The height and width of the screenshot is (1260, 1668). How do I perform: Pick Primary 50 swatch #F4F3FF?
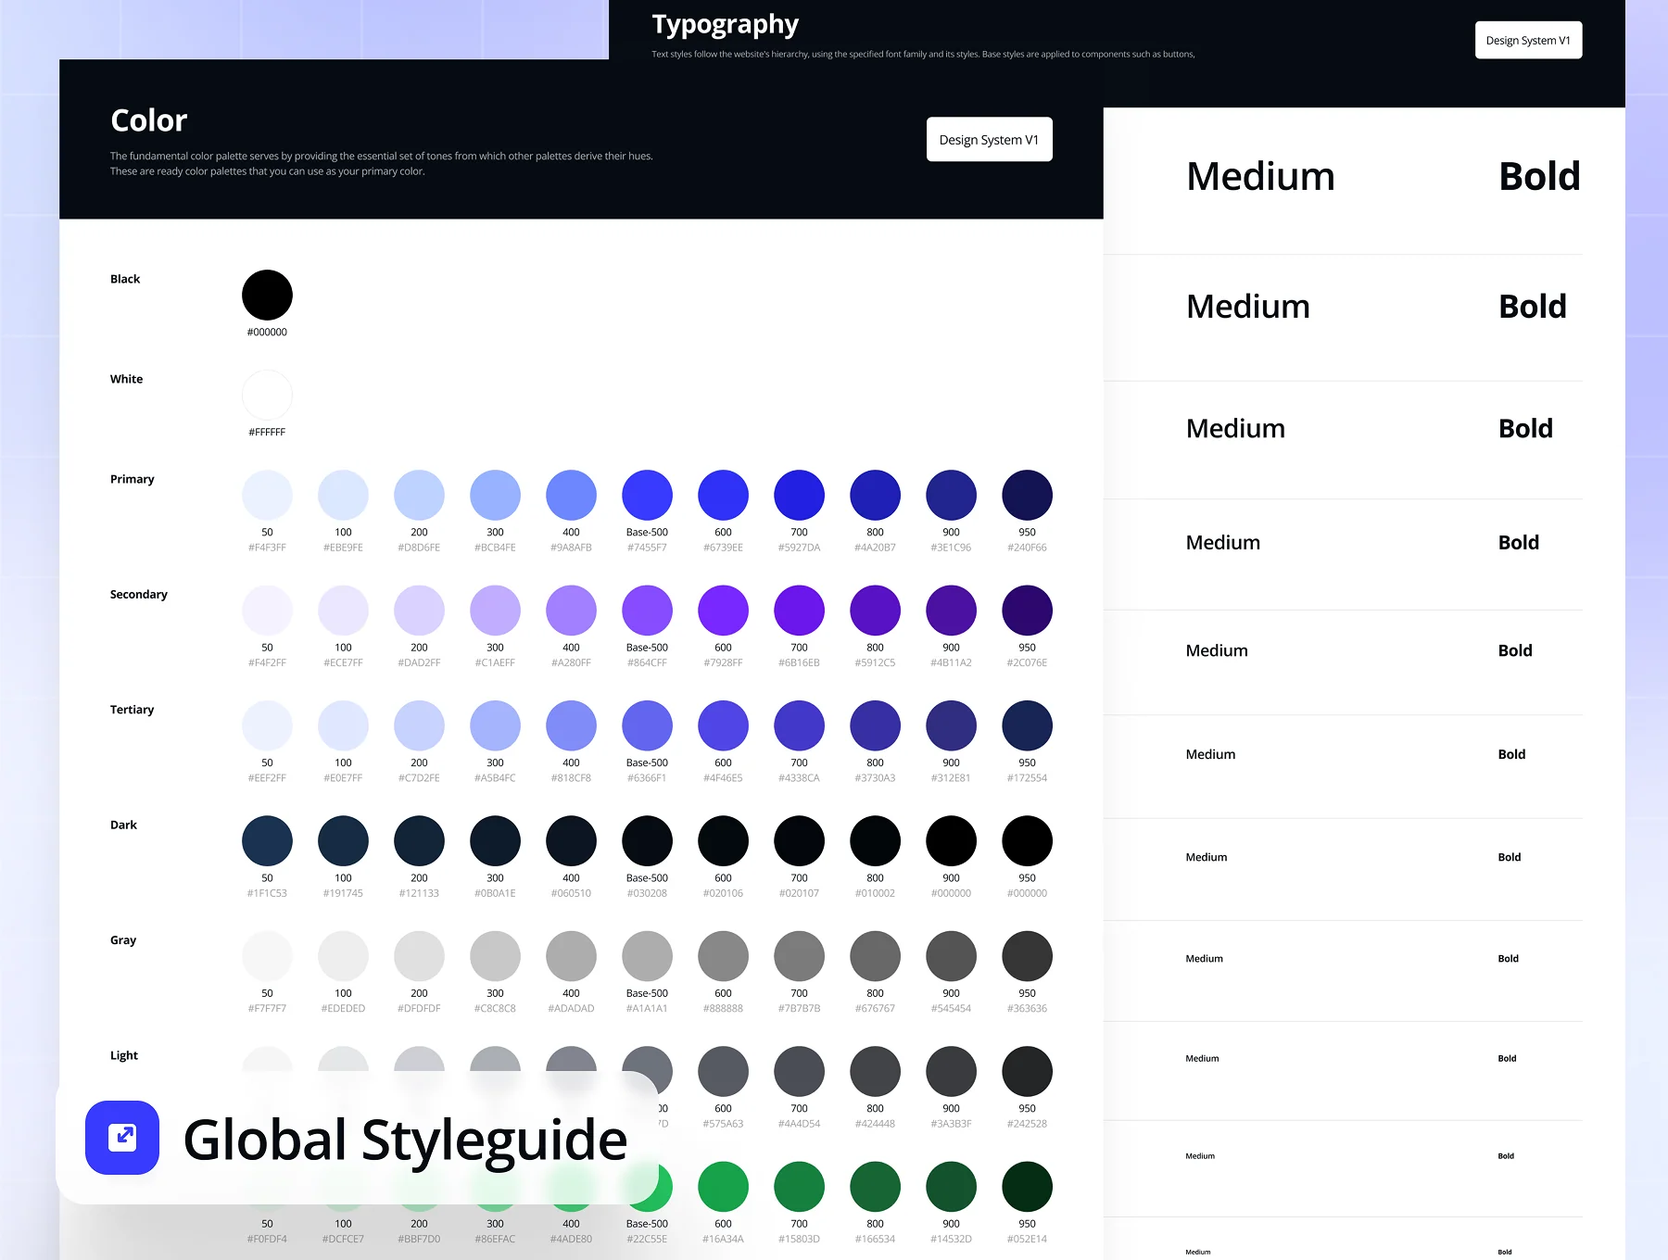tap(267, 496)
